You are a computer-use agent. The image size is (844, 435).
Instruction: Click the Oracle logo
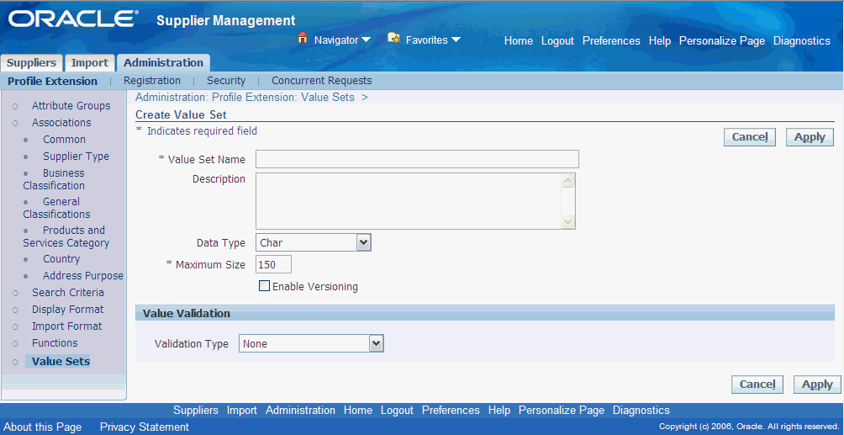point(73,19)
